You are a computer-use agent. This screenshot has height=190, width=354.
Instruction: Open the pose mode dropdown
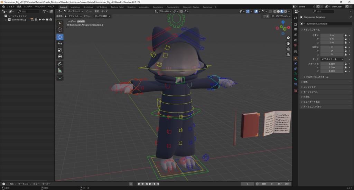pos(73,11)
